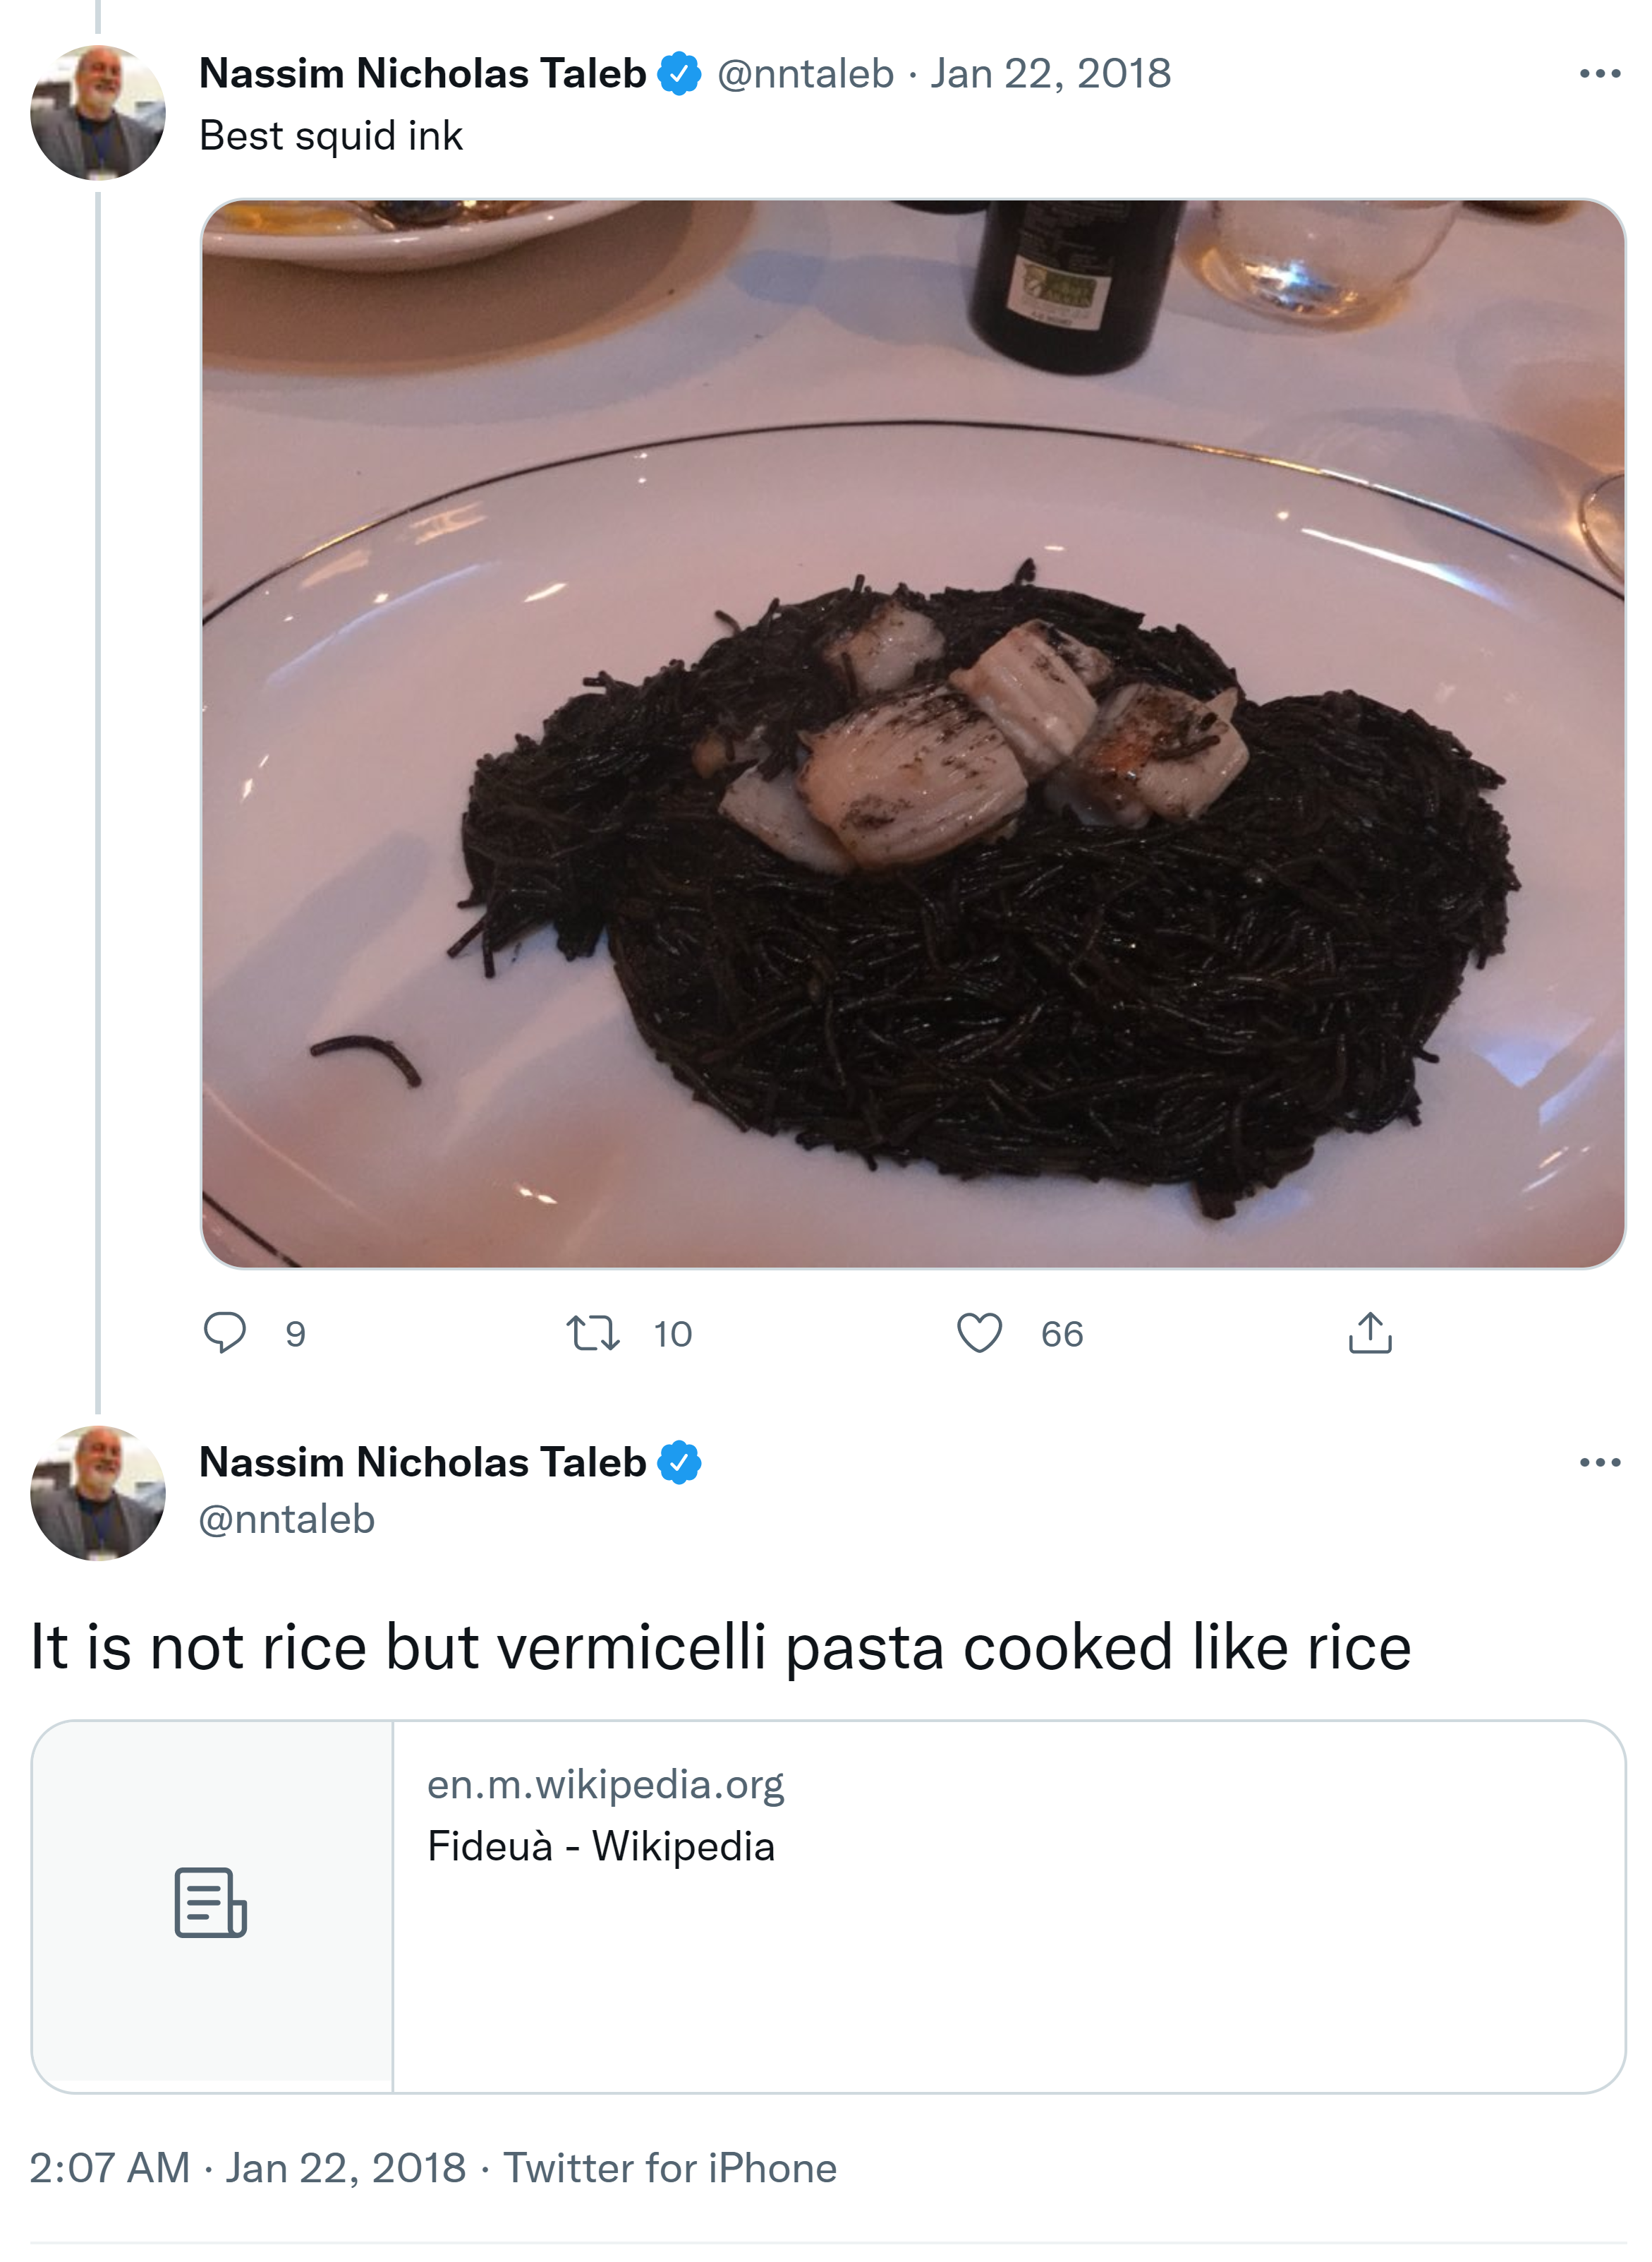Click the share upload arrow icon

coord(1369,1332)
